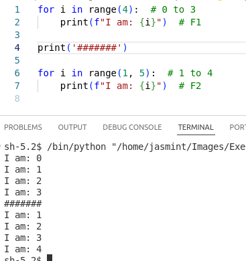
Task: Open the partially visible PORTS tab
Action: click(238, 127)
